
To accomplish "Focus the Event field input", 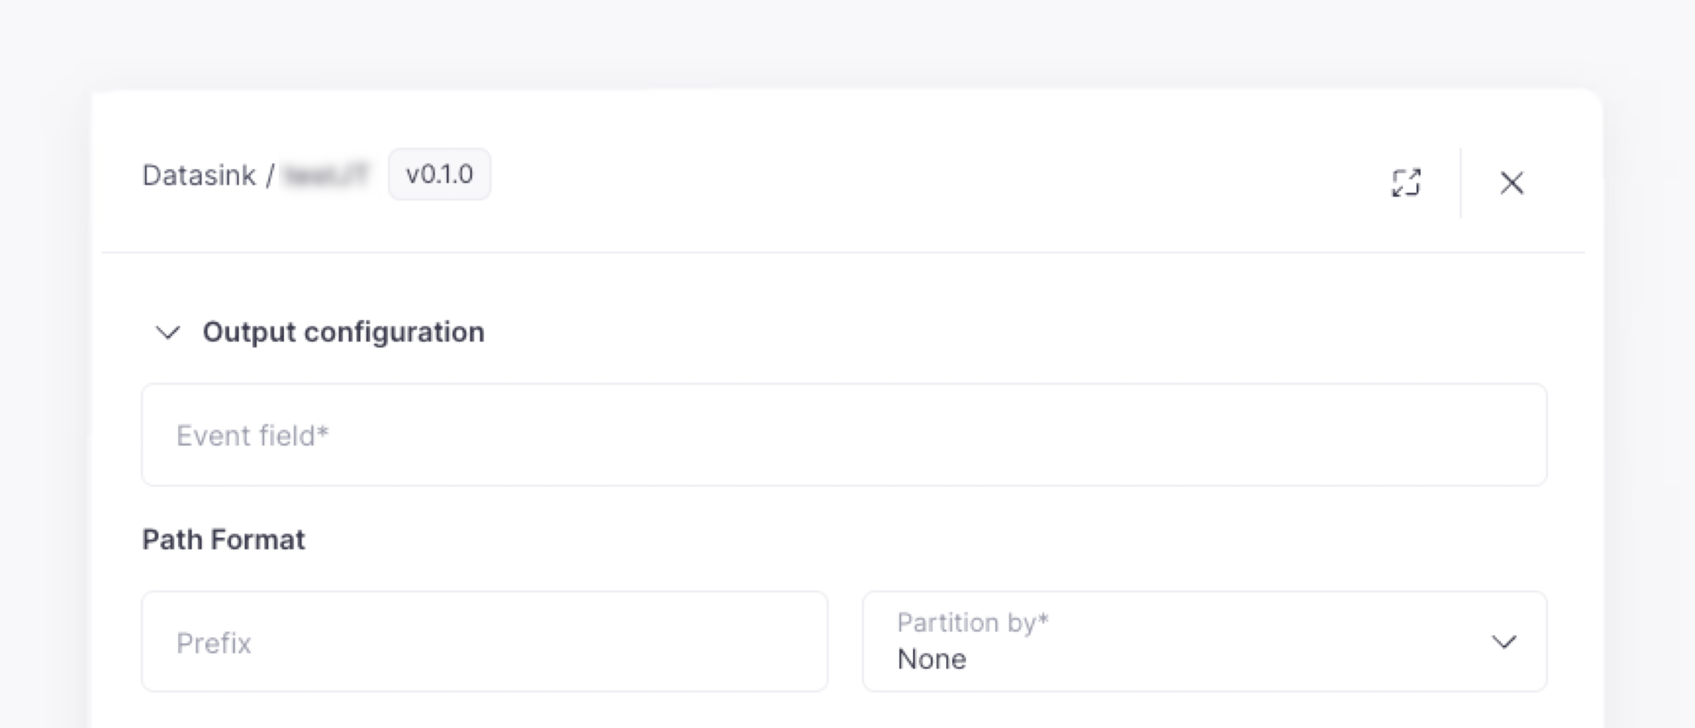I will pyautogui.click(x=843, y=435).
